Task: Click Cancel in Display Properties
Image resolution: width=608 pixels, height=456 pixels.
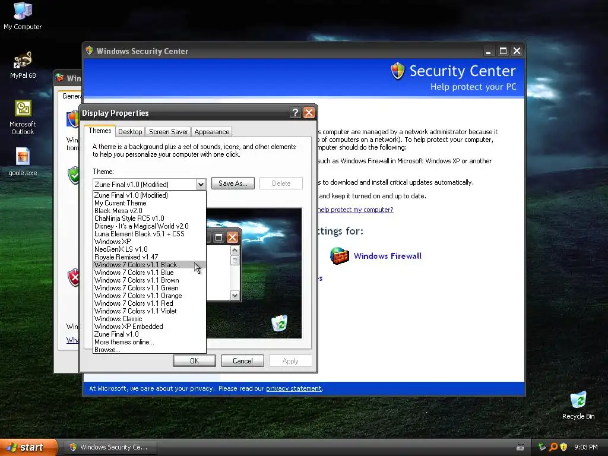Action: tap(242, 360)
